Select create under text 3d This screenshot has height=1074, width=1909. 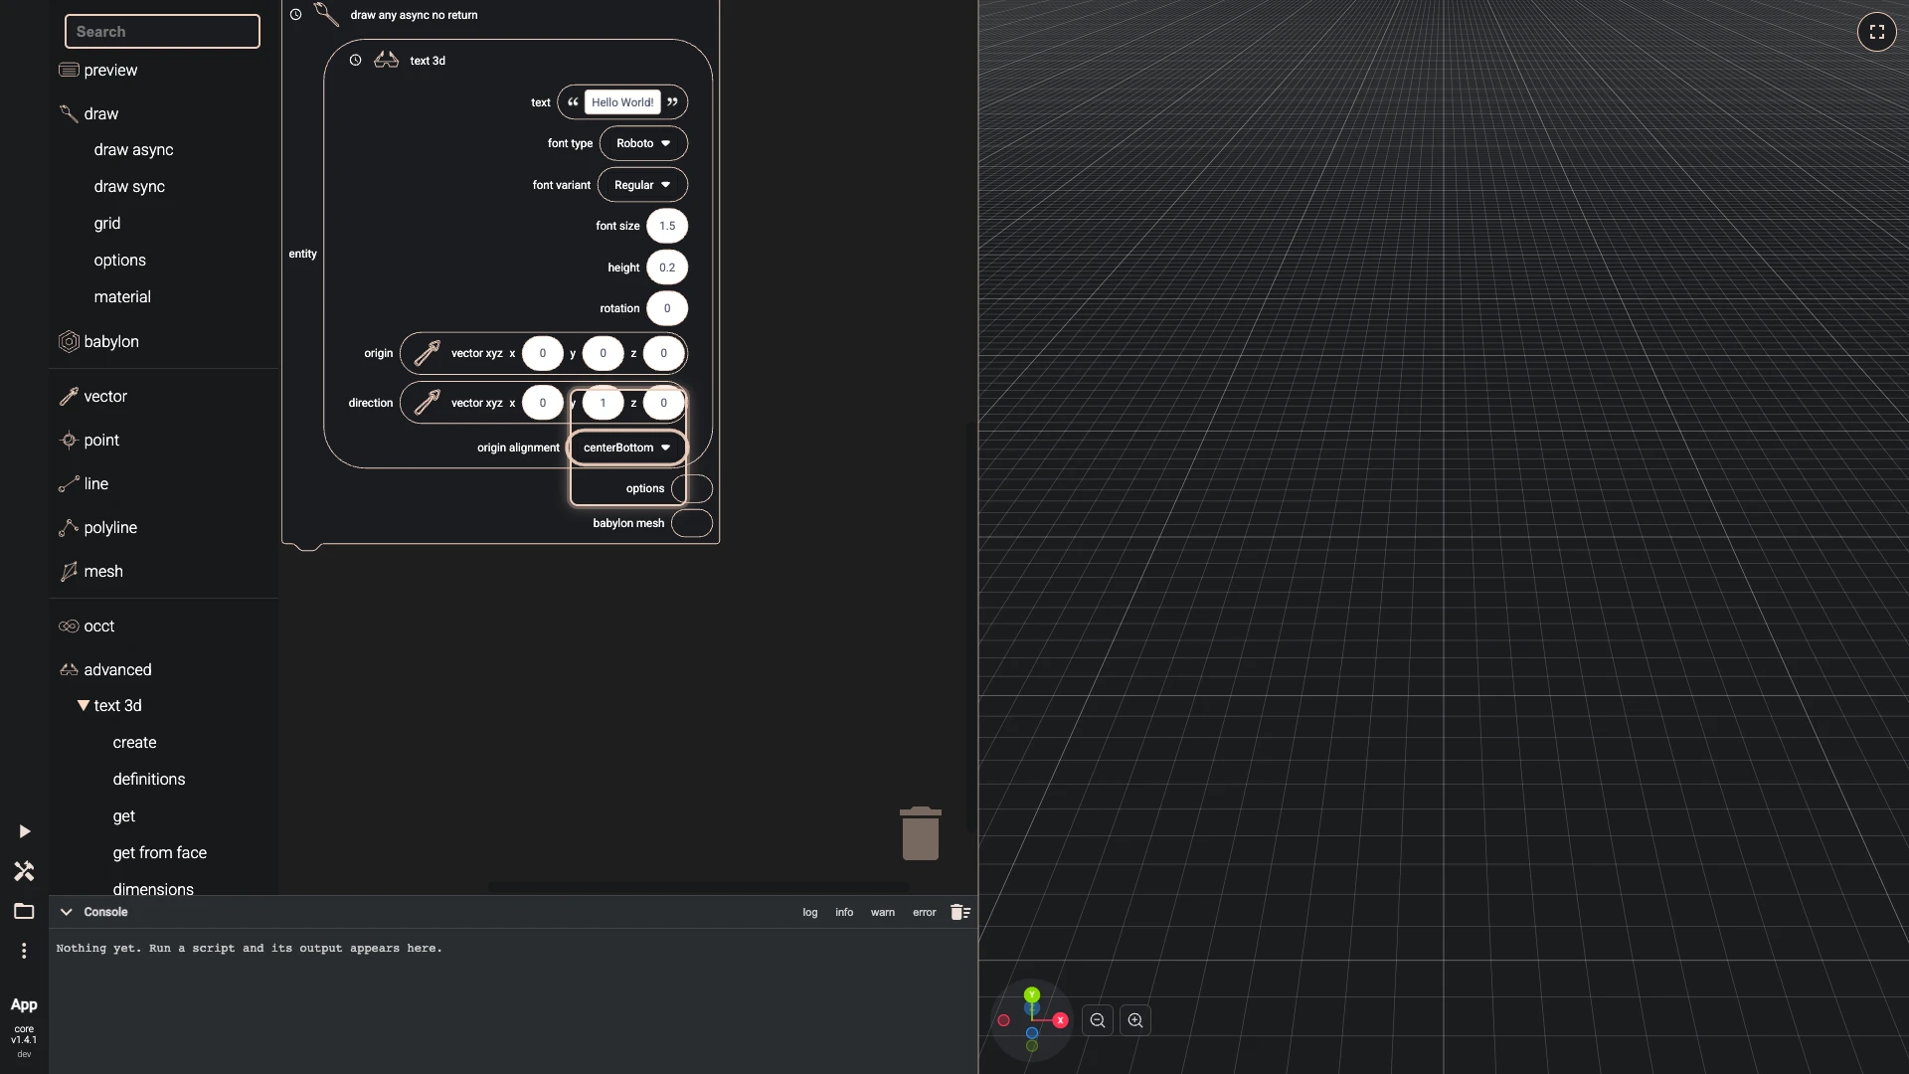tap(134, 743)
